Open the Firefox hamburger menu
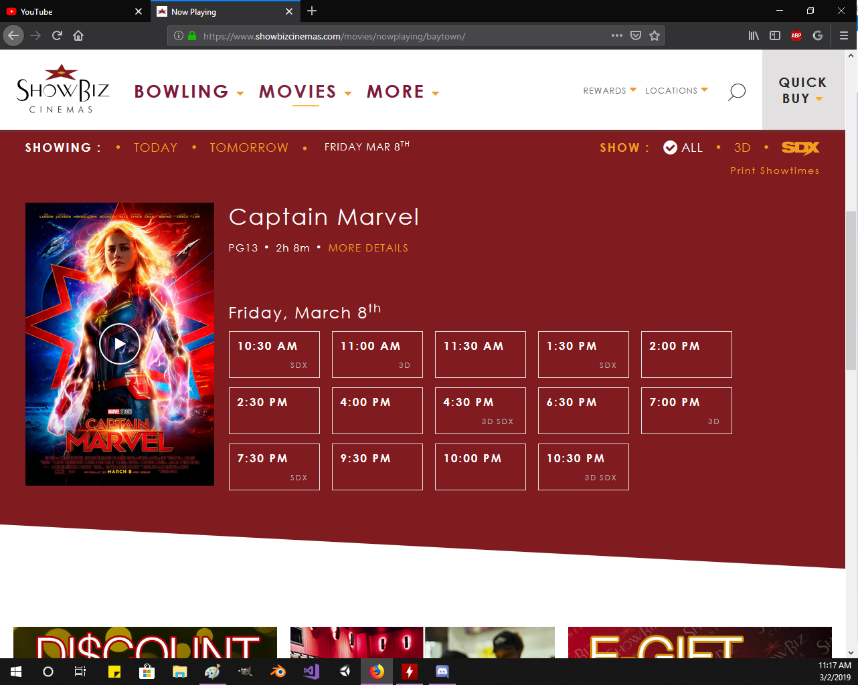The image size is (858, 685). click(x=844, y=35)
